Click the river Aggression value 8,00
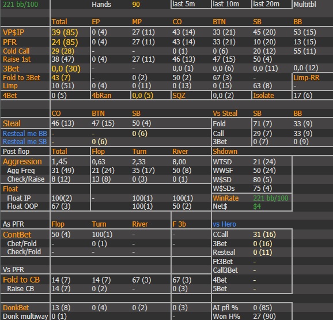 tap(179, 161)
